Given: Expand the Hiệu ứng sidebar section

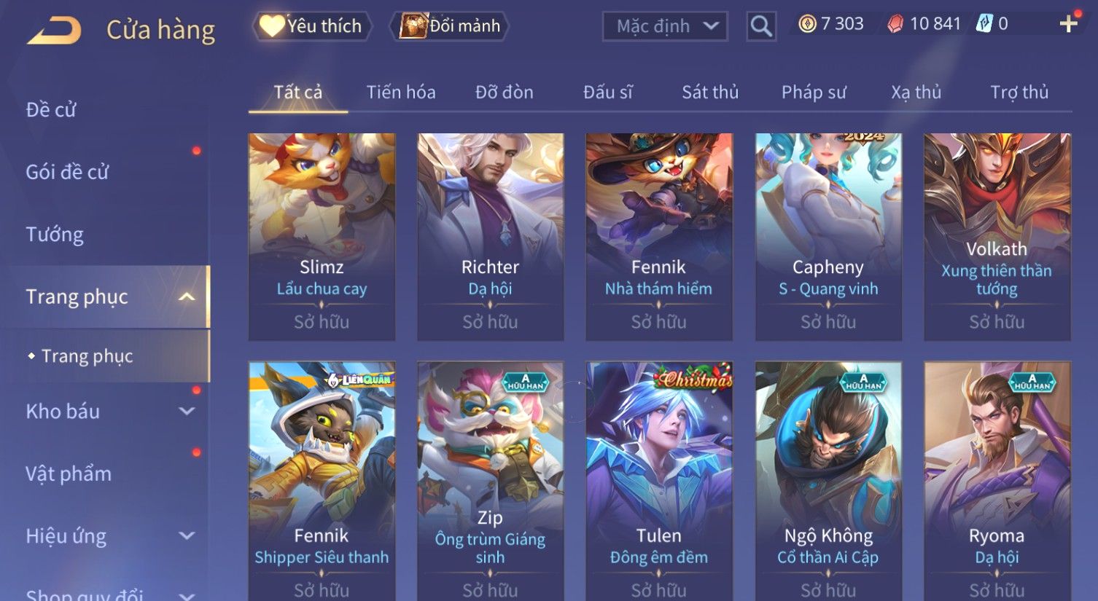Looking at the screenshot, I should [x=187, y=535].
